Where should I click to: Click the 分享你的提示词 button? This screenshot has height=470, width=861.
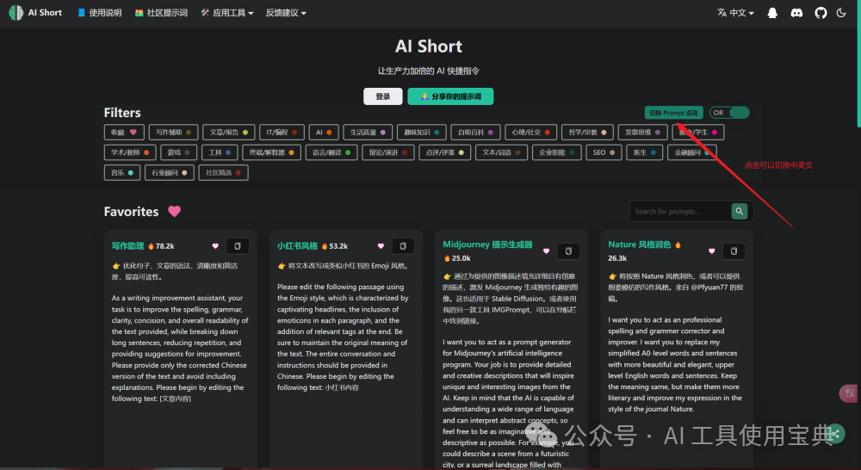(450, 96)
